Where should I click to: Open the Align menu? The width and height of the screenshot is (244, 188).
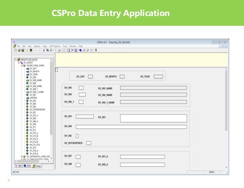[x=45, y=46]
